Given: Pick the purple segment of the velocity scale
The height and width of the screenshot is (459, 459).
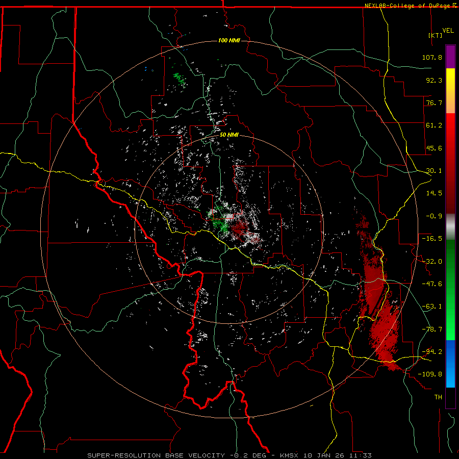Looking at the screenshot, I should click(x=450, y=57).
